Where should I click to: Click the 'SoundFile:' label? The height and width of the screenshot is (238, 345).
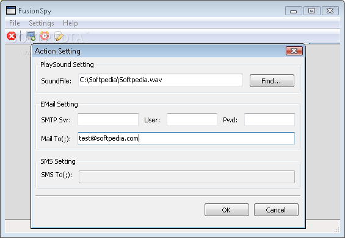tap(56, 81)
